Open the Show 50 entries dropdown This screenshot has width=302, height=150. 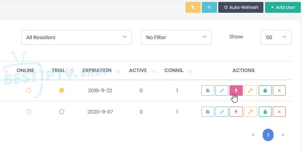coord(276,37)
